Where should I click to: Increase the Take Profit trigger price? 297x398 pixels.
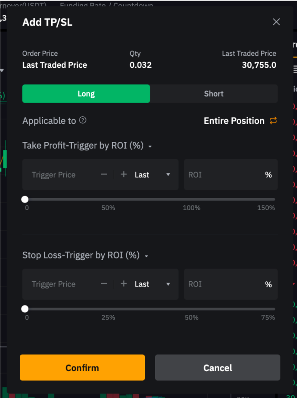pos(124,175)
